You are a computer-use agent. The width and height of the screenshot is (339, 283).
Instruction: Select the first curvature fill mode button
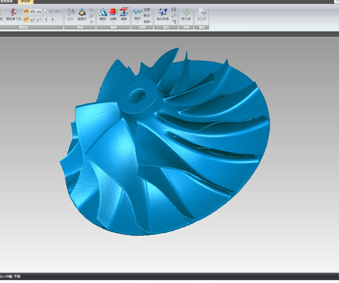25,11
